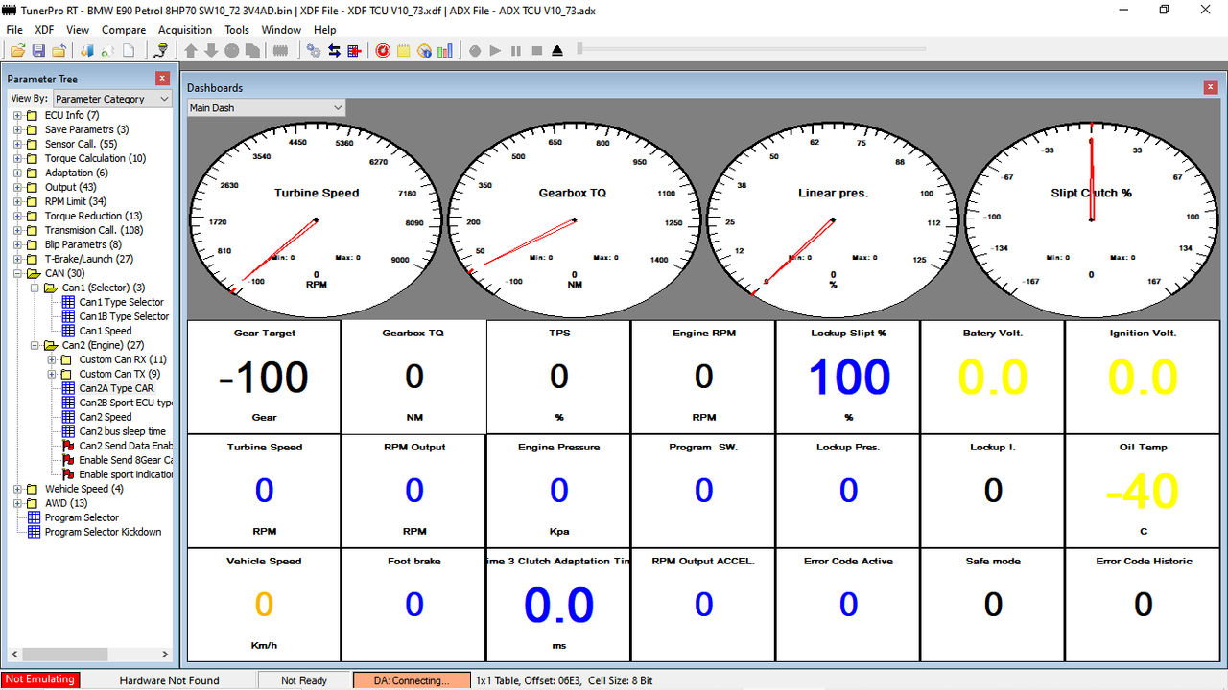Select Can2 bus sleep time parameter

[123, 431]
